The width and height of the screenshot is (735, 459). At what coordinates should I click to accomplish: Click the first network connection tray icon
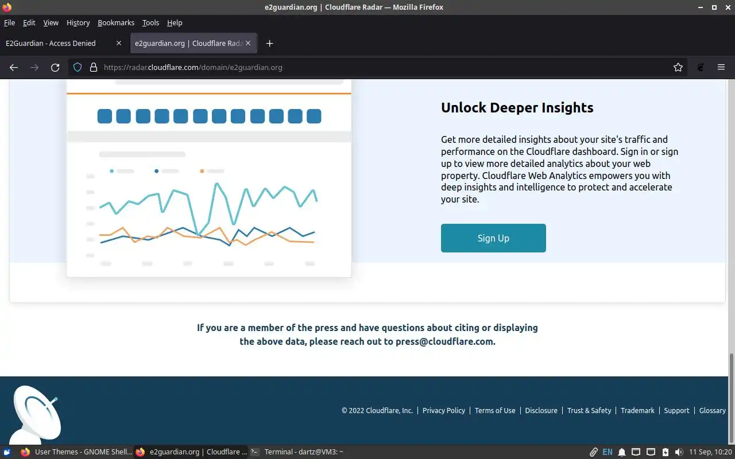(x=636, y=452)
